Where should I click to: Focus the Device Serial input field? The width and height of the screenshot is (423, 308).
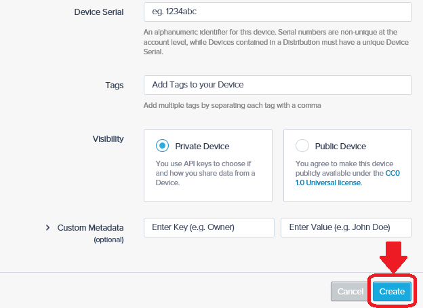(x=278, y=12)
